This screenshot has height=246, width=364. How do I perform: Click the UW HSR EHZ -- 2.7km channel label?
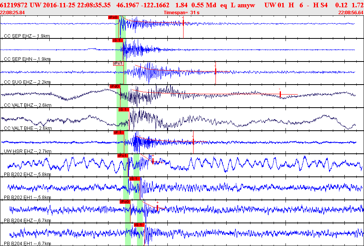28,151
